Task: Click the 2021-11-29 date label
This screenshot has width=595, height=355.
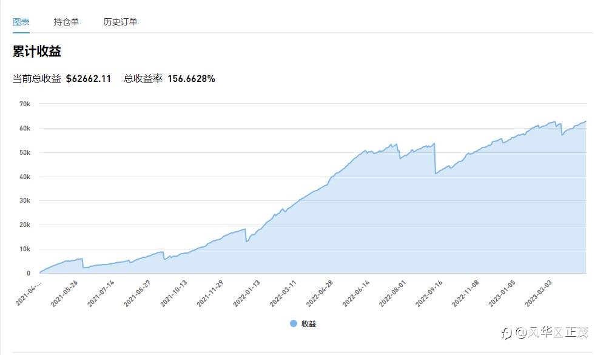Action: click(x=210, y=294)
